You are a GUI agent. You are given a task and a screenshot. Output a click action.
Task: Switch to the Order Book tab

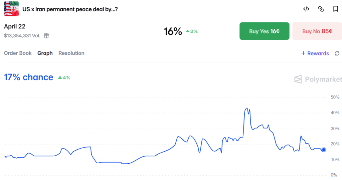click(x=18, y=53)
